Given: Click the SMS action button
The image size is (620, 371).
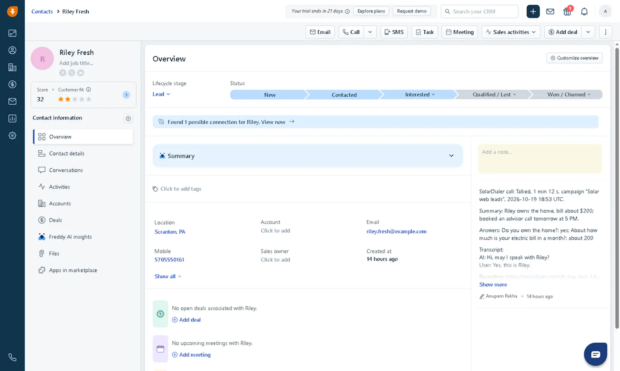Looking at the screenshot, I should click(x=394, y=32).
